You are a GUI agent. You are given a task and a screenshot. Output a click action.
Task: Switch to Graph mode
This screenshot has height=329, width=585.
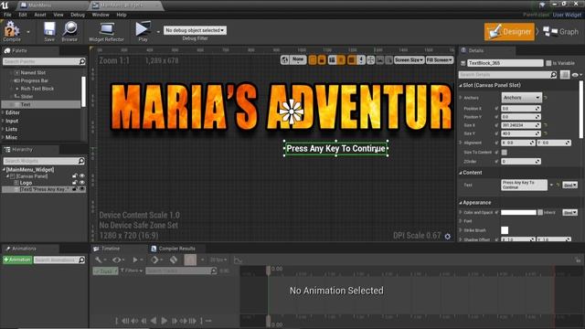[560, 32]
